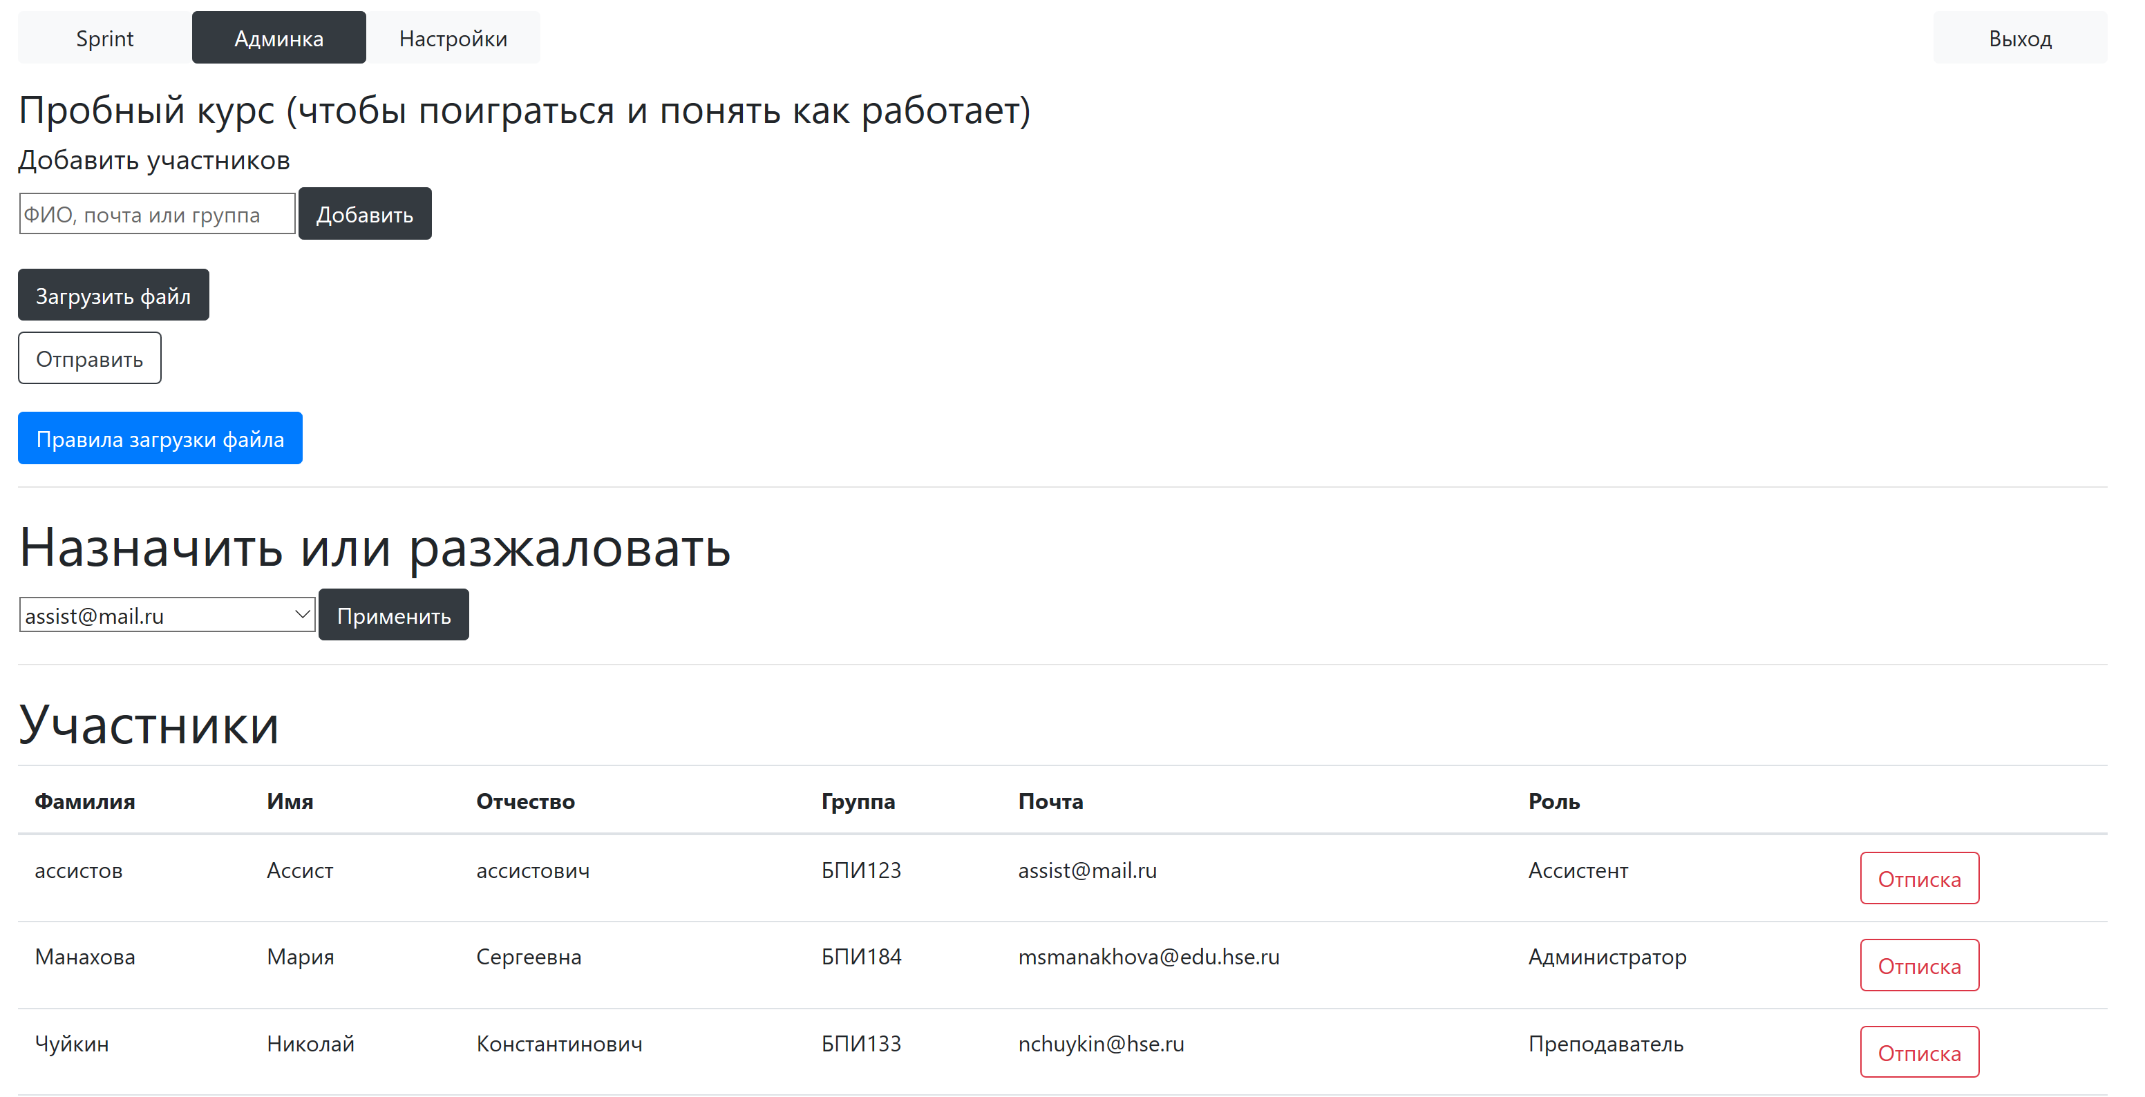Screen dimensions: 2145x1097
Task: Click Отписка for Чуйкин row
Action: 1919,1053
